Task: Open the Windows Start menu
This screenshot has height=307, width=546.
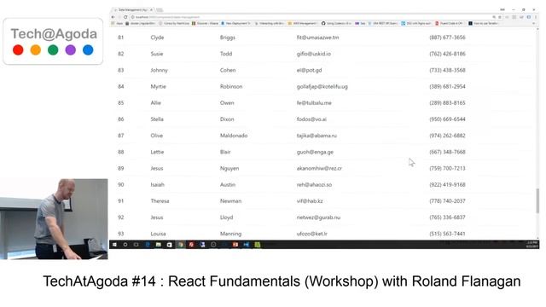Action: (x=114, y=245)
